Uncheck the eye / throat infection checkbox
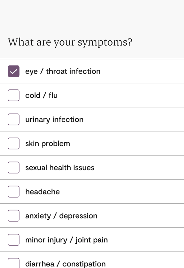The width and height of the screenshot is (184, 268). click(x=13, y=71)
